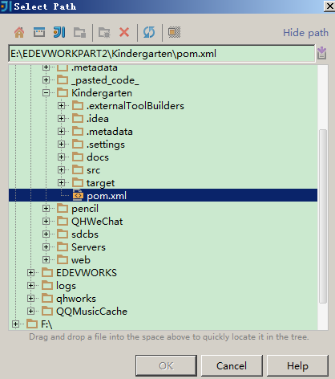The image size is (335, 379).
Task: Click the target folder icon
Action: tap(78, 182)
